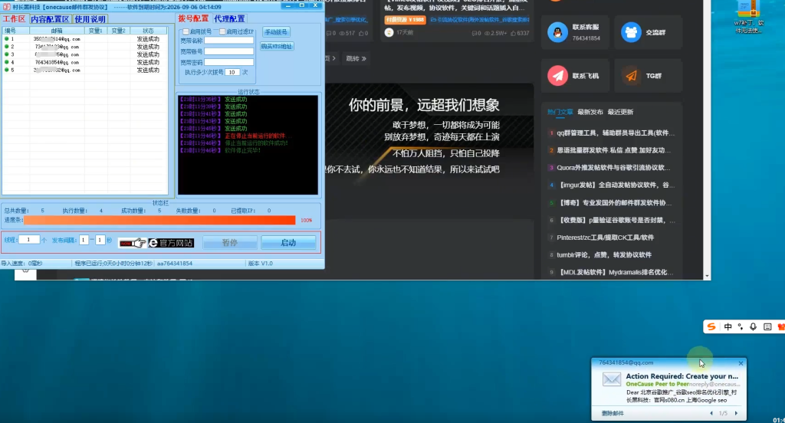Click the 跳转 » pagination button

coord(356,58)
